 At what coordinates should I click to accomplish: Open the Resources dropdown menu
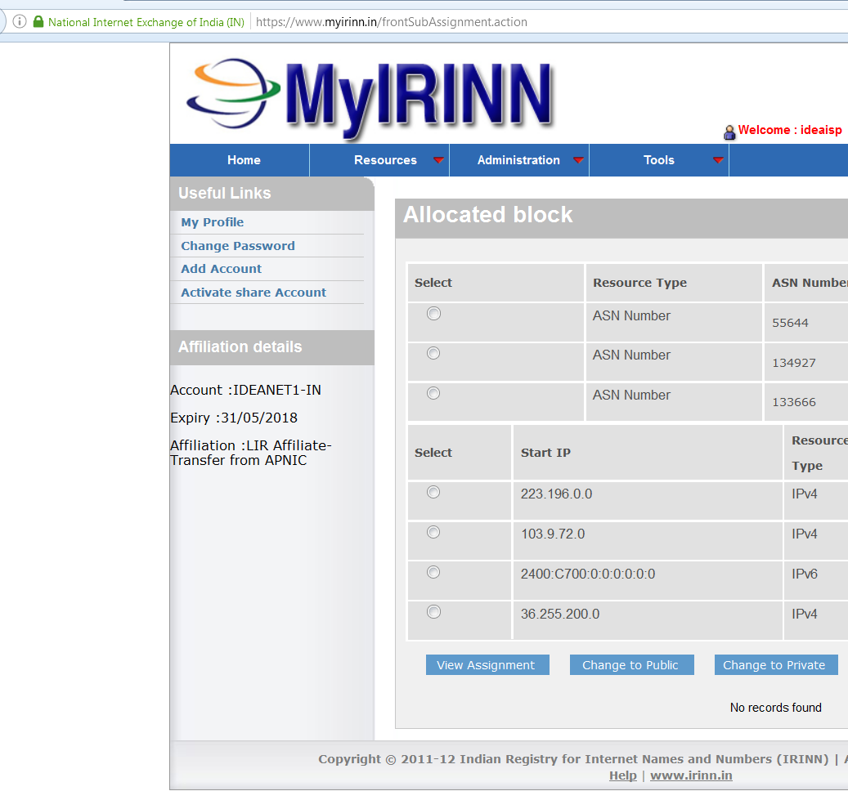[384, 160]
